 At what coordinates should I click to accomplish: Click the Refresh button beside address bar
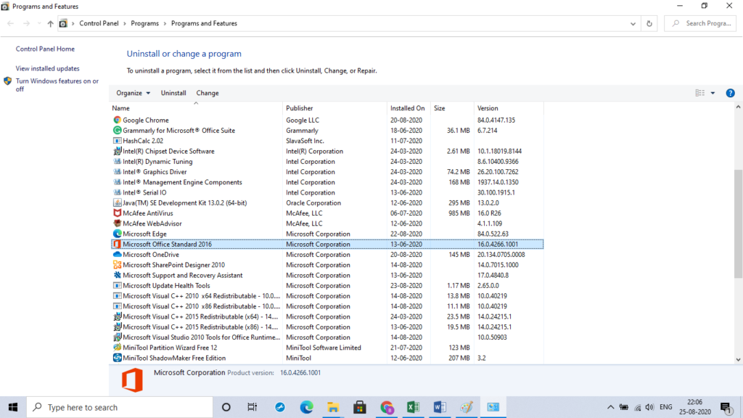point(649,23)
